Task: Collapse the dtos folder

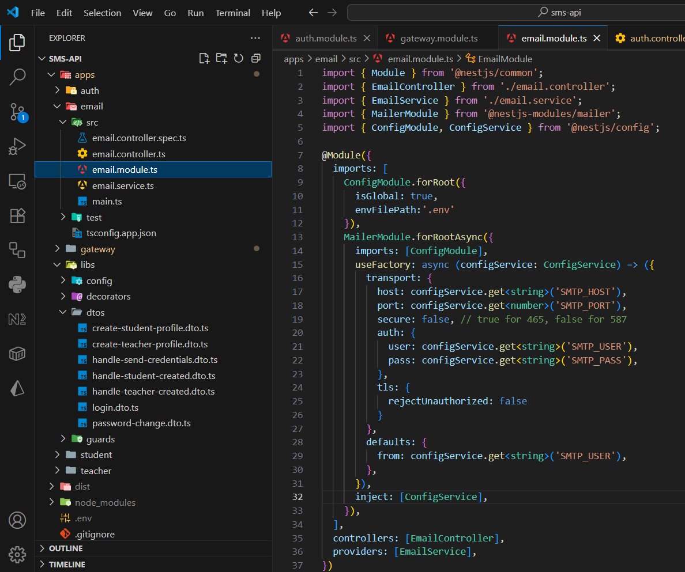Action: click(62, 312)
